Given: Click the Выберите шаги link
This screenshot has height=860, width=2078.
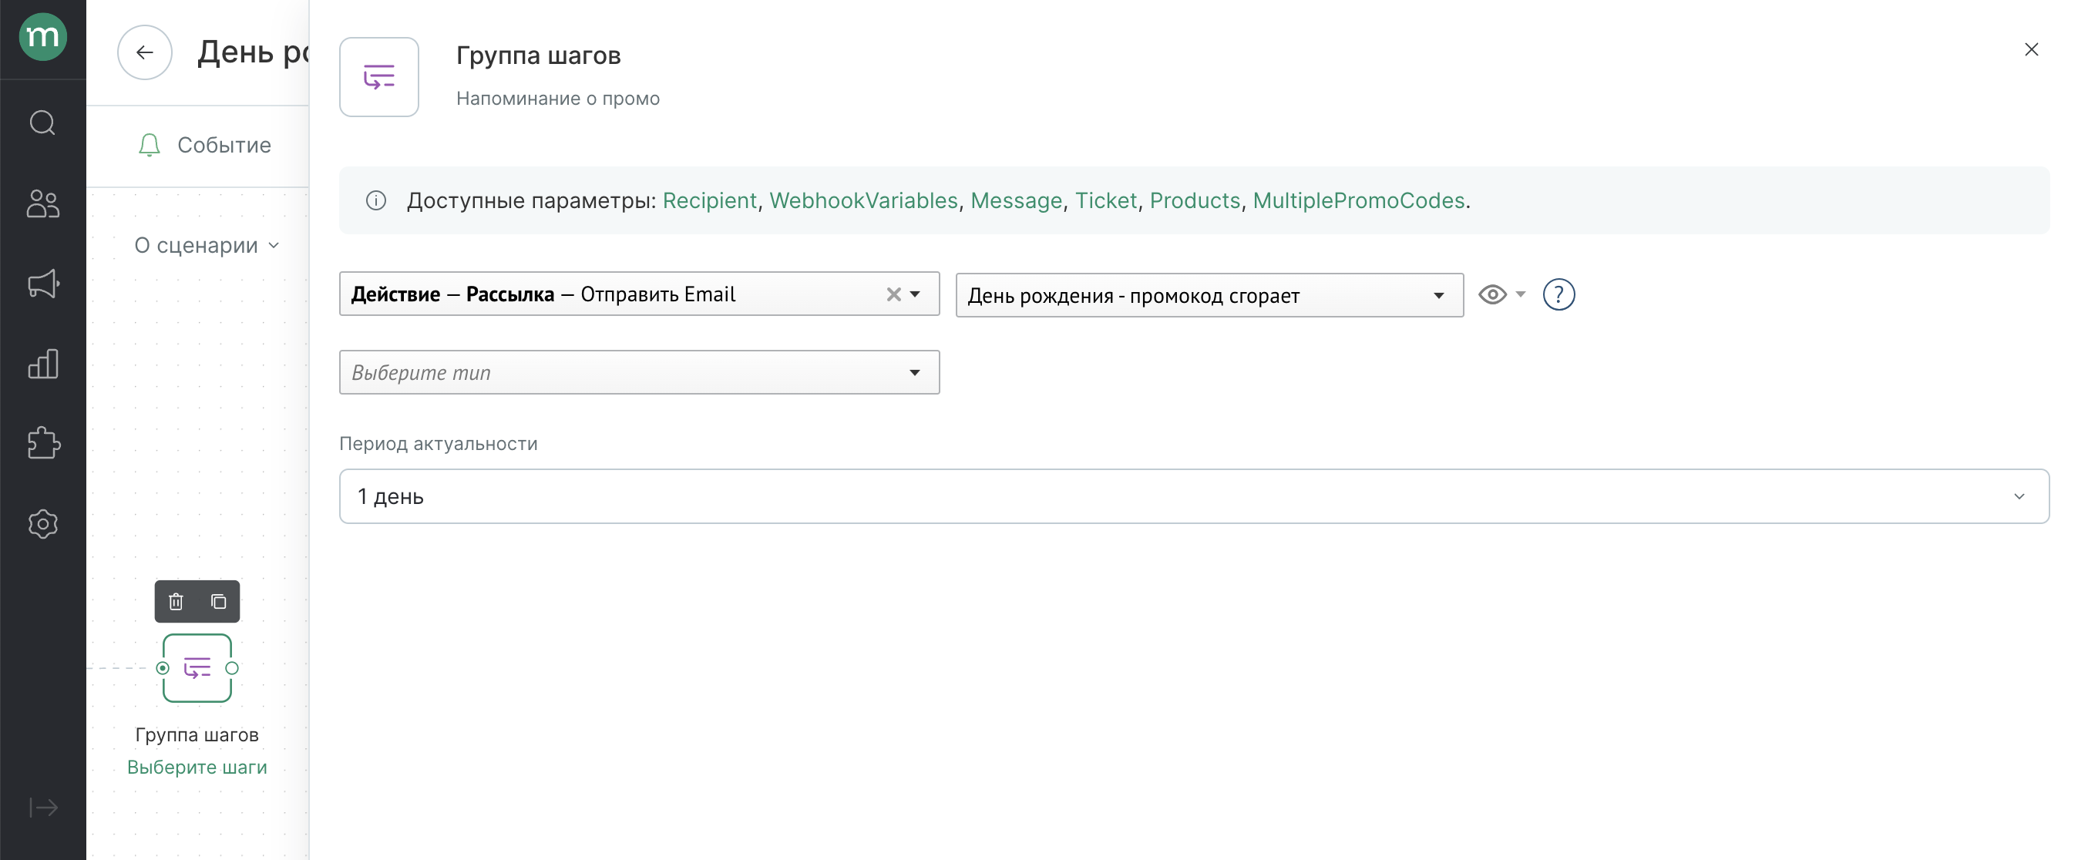Looking at the screenshot, I should coord(197,768).
